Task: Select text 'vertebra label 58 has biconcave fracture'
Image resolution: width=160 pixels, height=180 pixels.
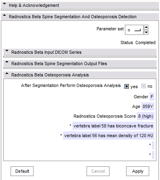Action: click(113, 126)
